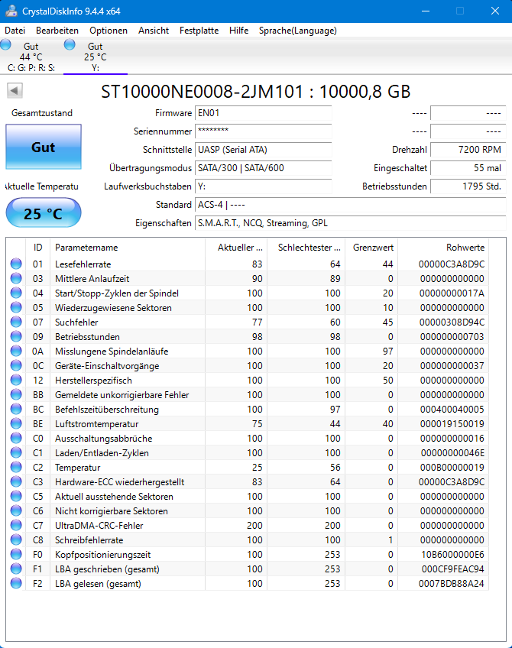Click status orb of Laden/Entladen-Zyklen row

[16, 452]
